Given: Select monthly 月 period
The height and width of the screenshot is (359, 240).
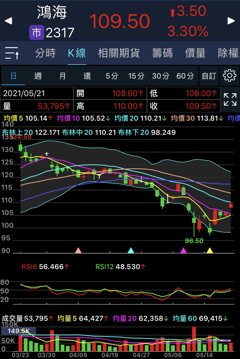Looking at the screenshot, I should click(x=63, y=76).
